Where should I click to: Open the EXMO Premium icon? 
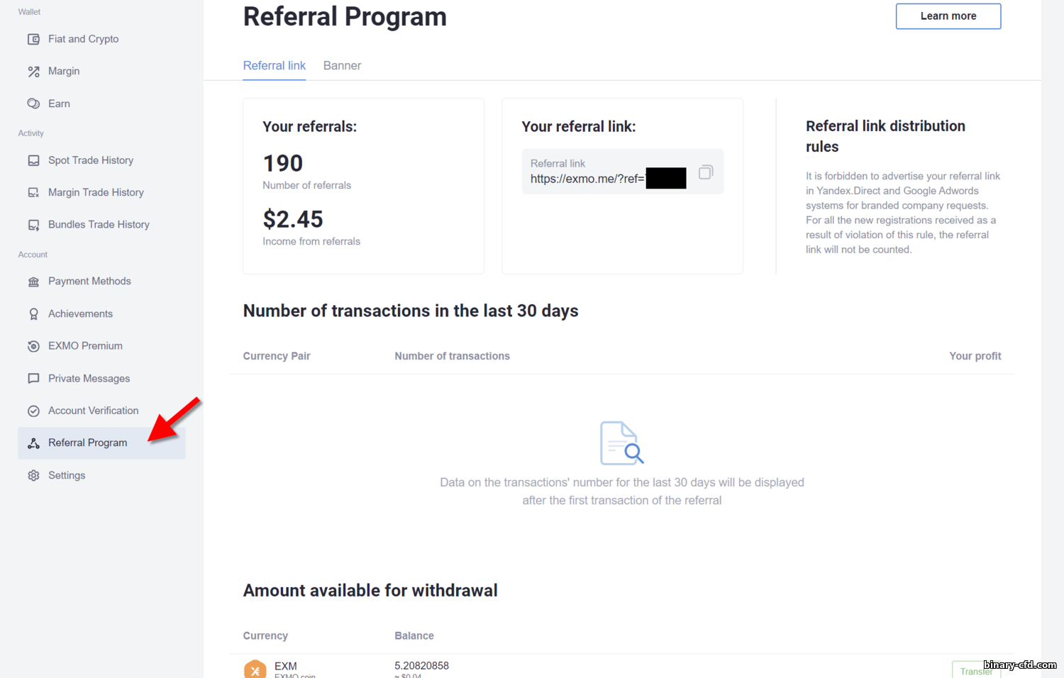point(33,346)
